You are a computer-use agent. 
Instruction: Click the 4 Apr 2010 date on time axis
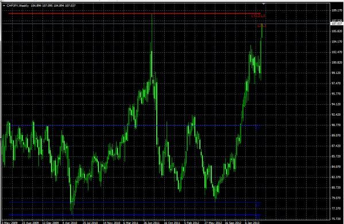click(x=69, y=222)
